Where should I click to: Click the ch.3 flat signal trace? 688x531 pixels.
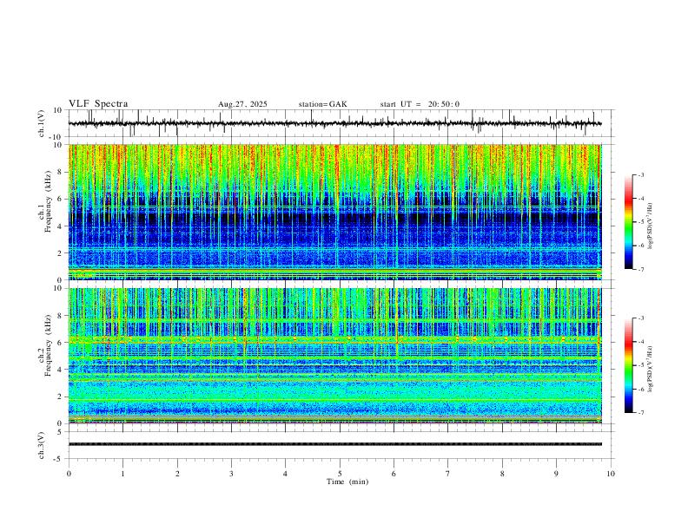pyautogui.click(x=334, y=444)
